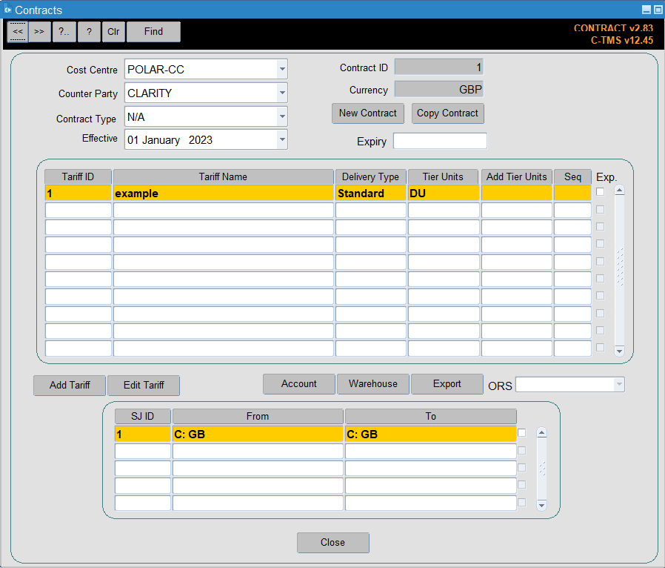Image resolution: width=665 pixels, height=568 pixels.
Task: Click the Expiry input field
Action: tap(440, 141)
